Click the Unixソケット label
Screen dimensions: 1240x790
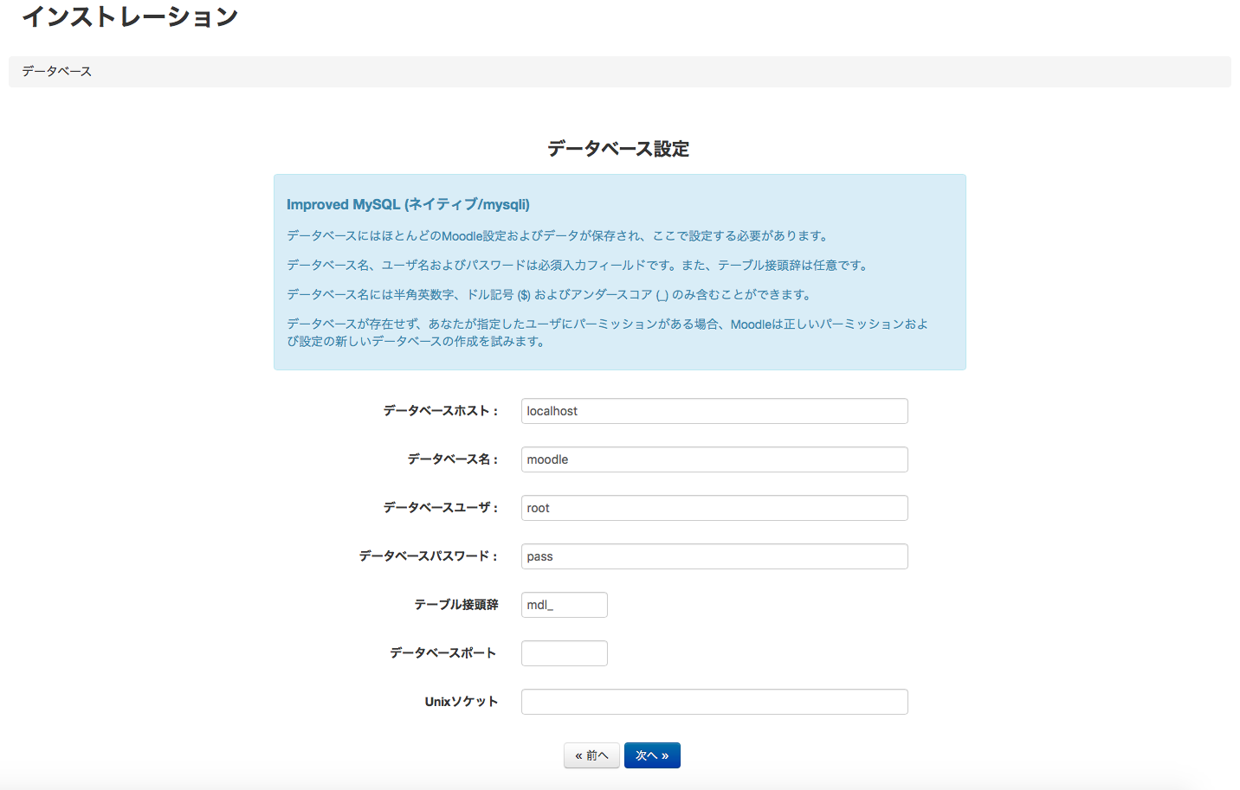coord(462,702)
